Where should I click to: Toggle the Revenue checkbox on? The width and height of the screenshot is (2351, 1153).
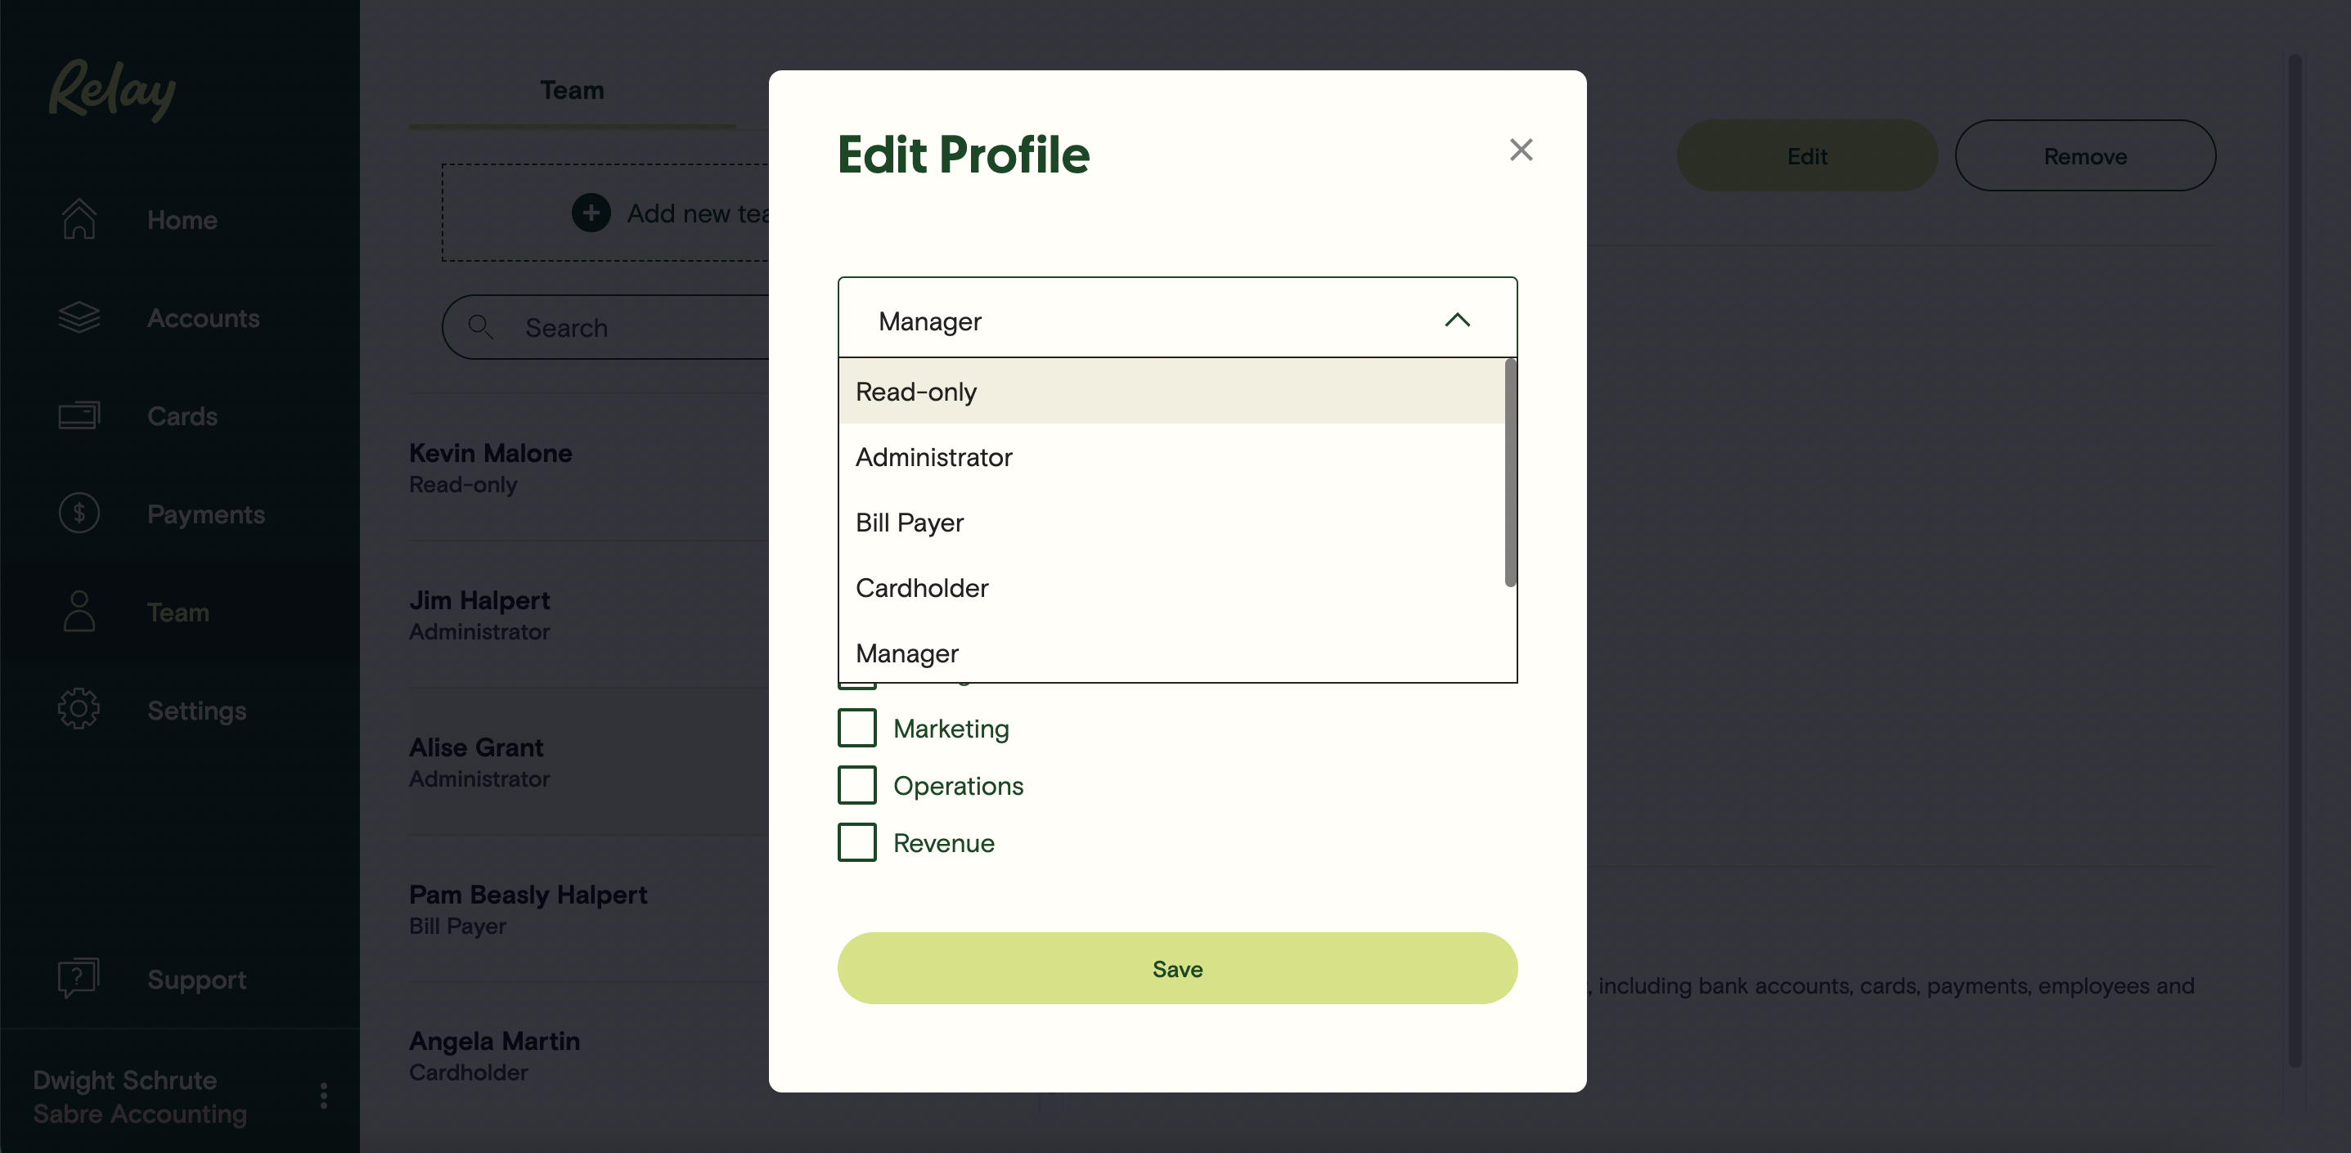[x=856, y=842]
